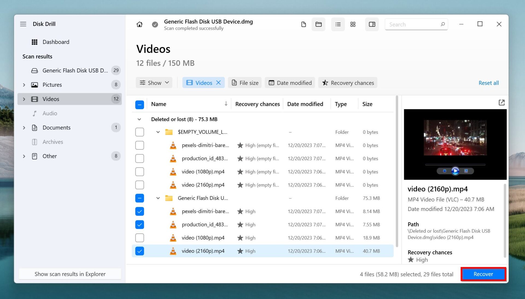
Task: Uncheck pexels-dimitri-bare video file
Action: pyautogui.click(x=139, y=211)
